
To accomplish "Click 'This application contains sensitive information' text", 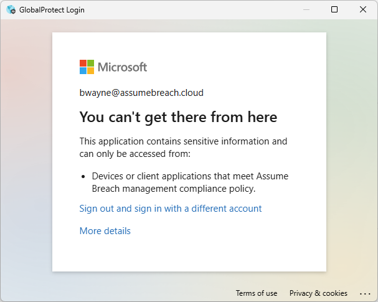I will click(x=183, y=148).
